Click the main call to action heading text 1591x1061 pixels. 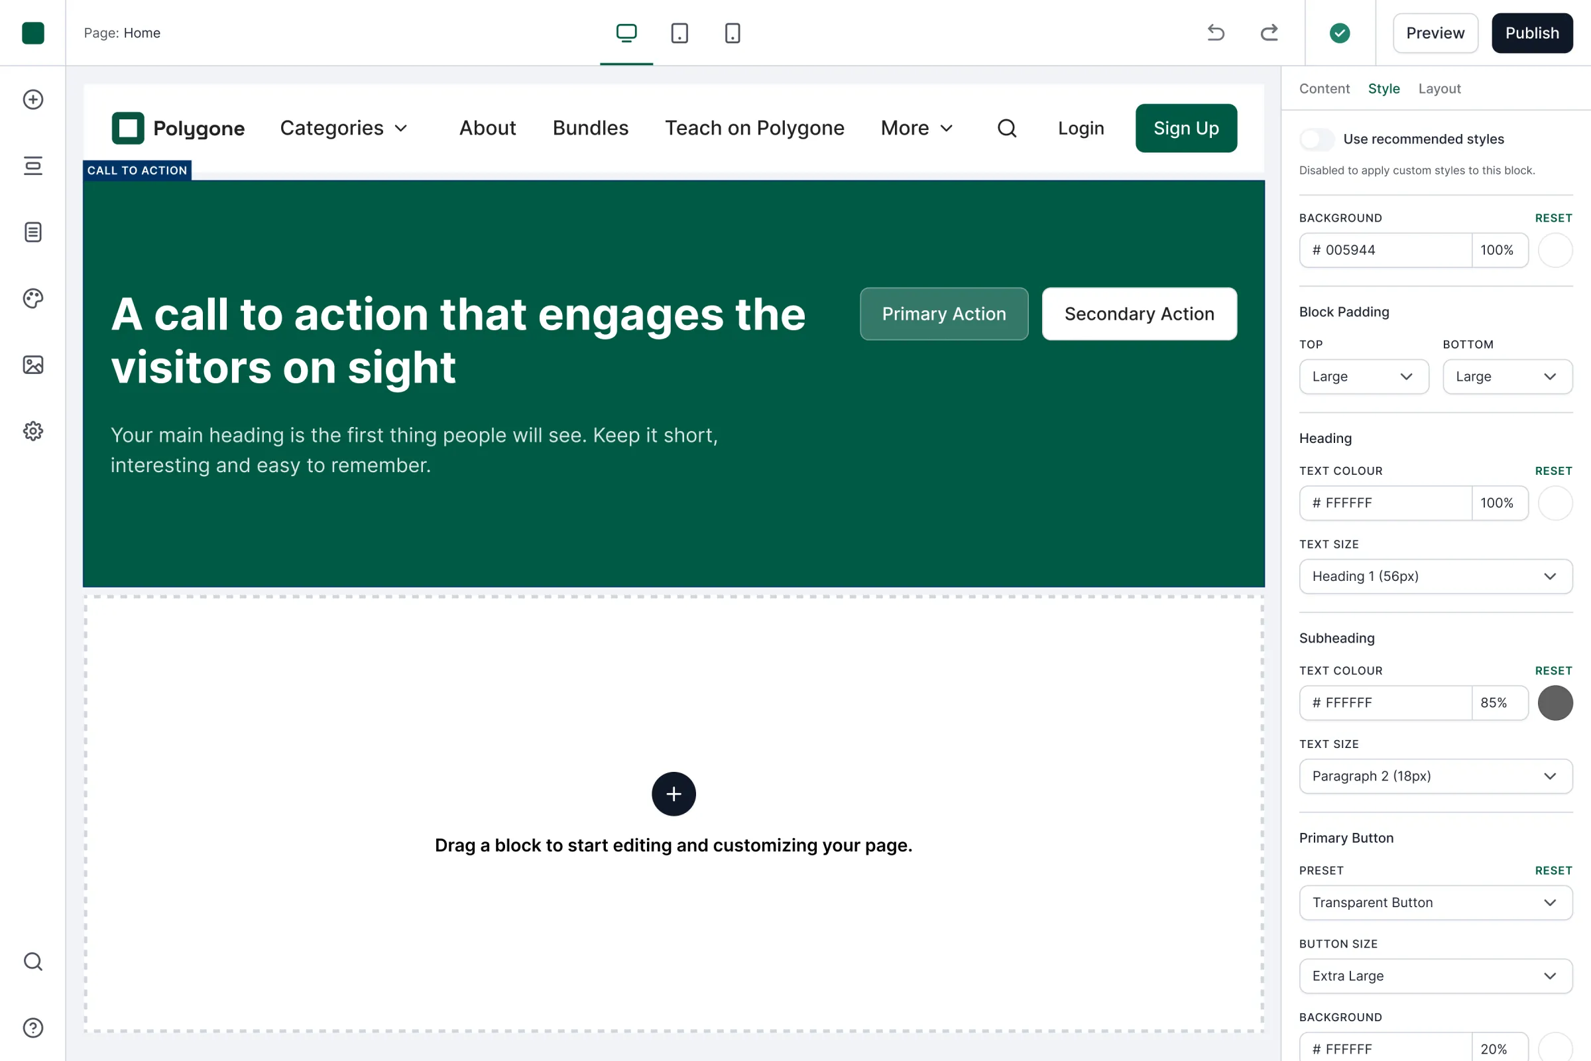click(x=458, y=340)
